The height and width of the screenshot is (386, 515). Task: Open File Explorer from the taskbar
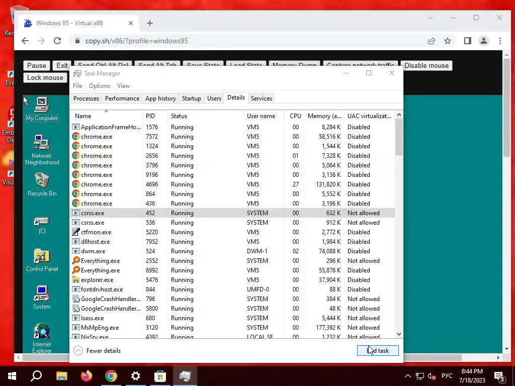61,376
